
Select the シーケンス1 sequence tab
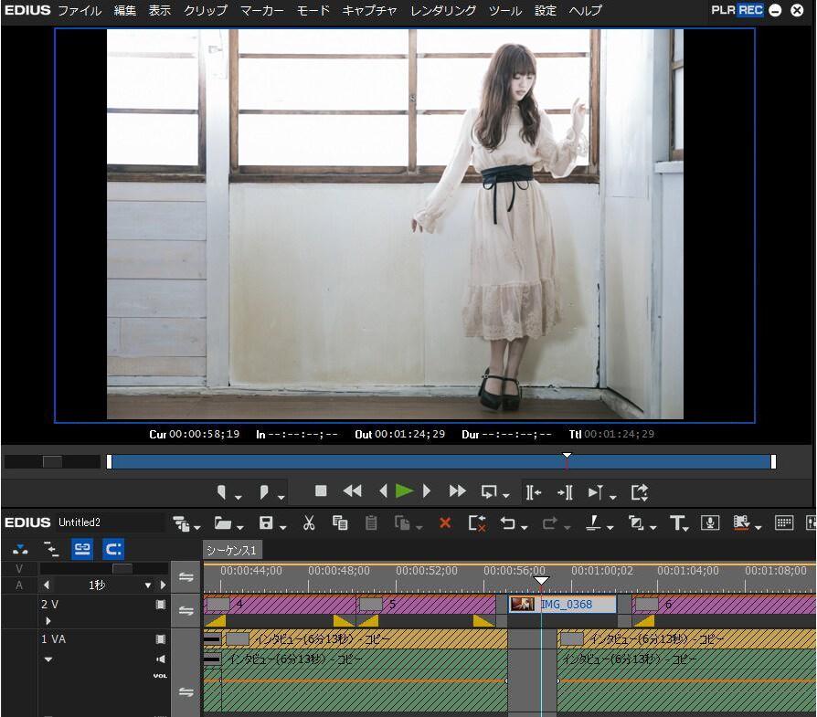click(x=232, y=551)
